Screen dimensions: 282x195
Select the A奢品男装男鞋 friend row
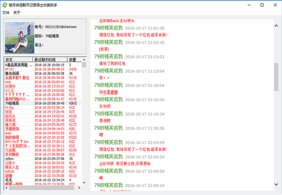tap(43, 65)
